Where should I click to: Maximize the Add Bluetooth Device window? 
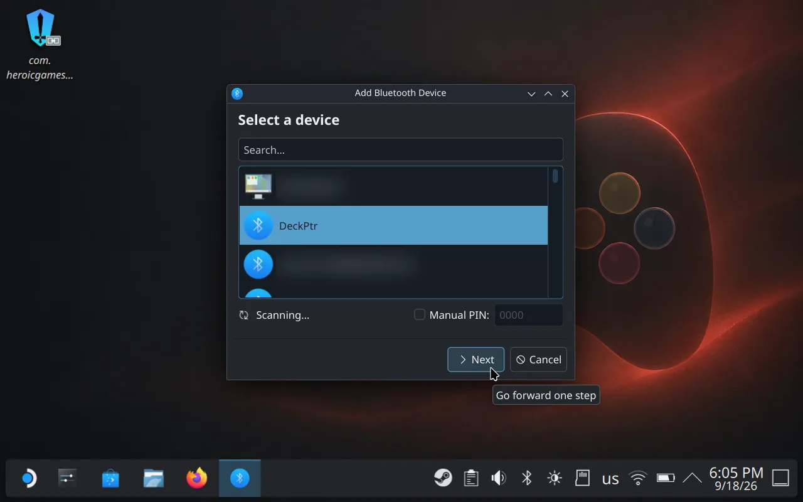coord(548,93)
